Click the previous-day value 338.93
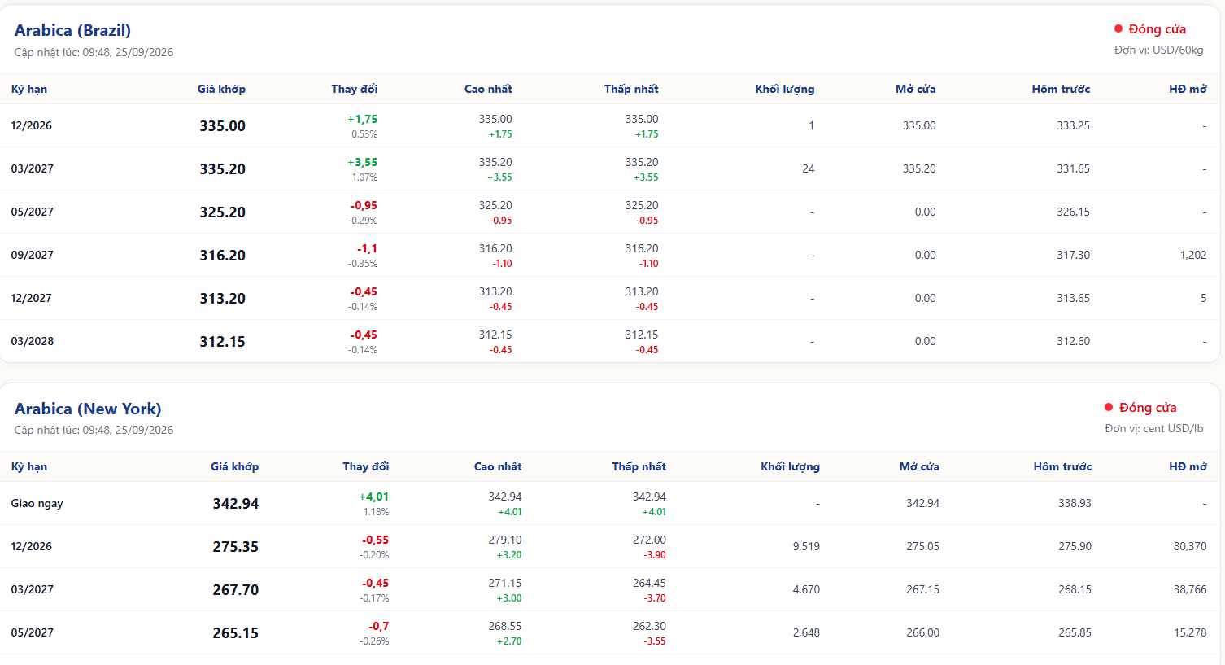Image resolution: width=1225 pixels, height=665 pixels. (1075, 503)
